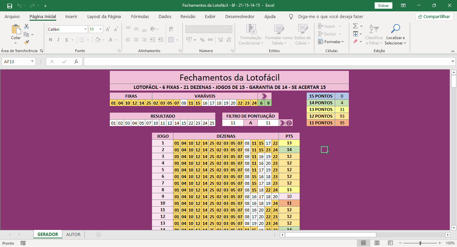Collapse the ribbon with the caret icon
This screenshot has width=457, height=247.
pyautogui.click(x=452, y=51)
